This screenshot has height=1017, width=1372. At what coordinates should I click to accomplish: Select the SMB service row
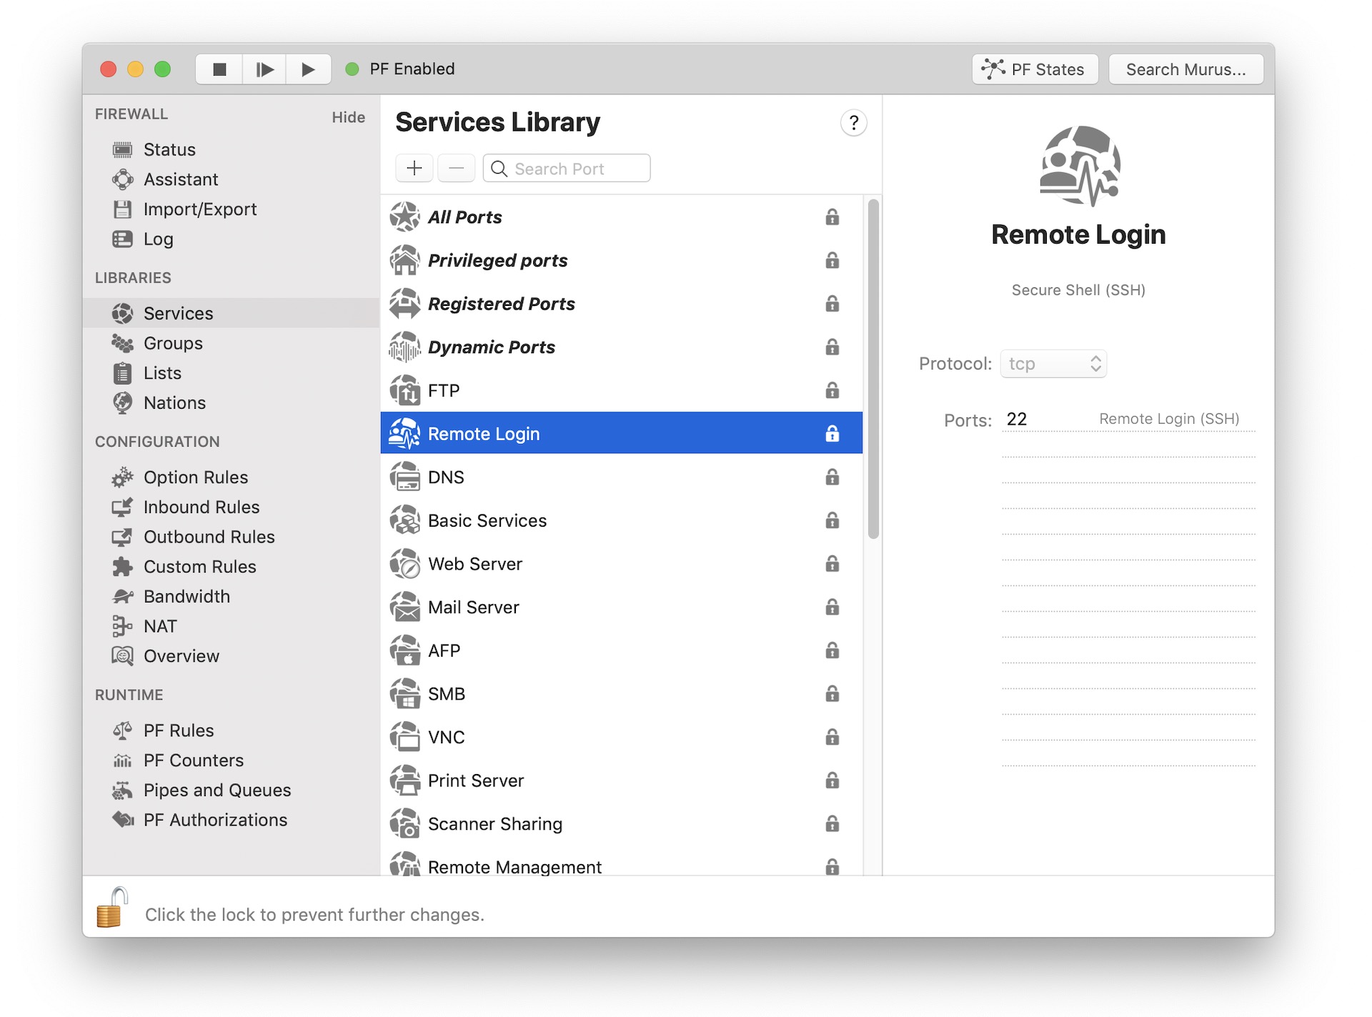pos(621,694)
